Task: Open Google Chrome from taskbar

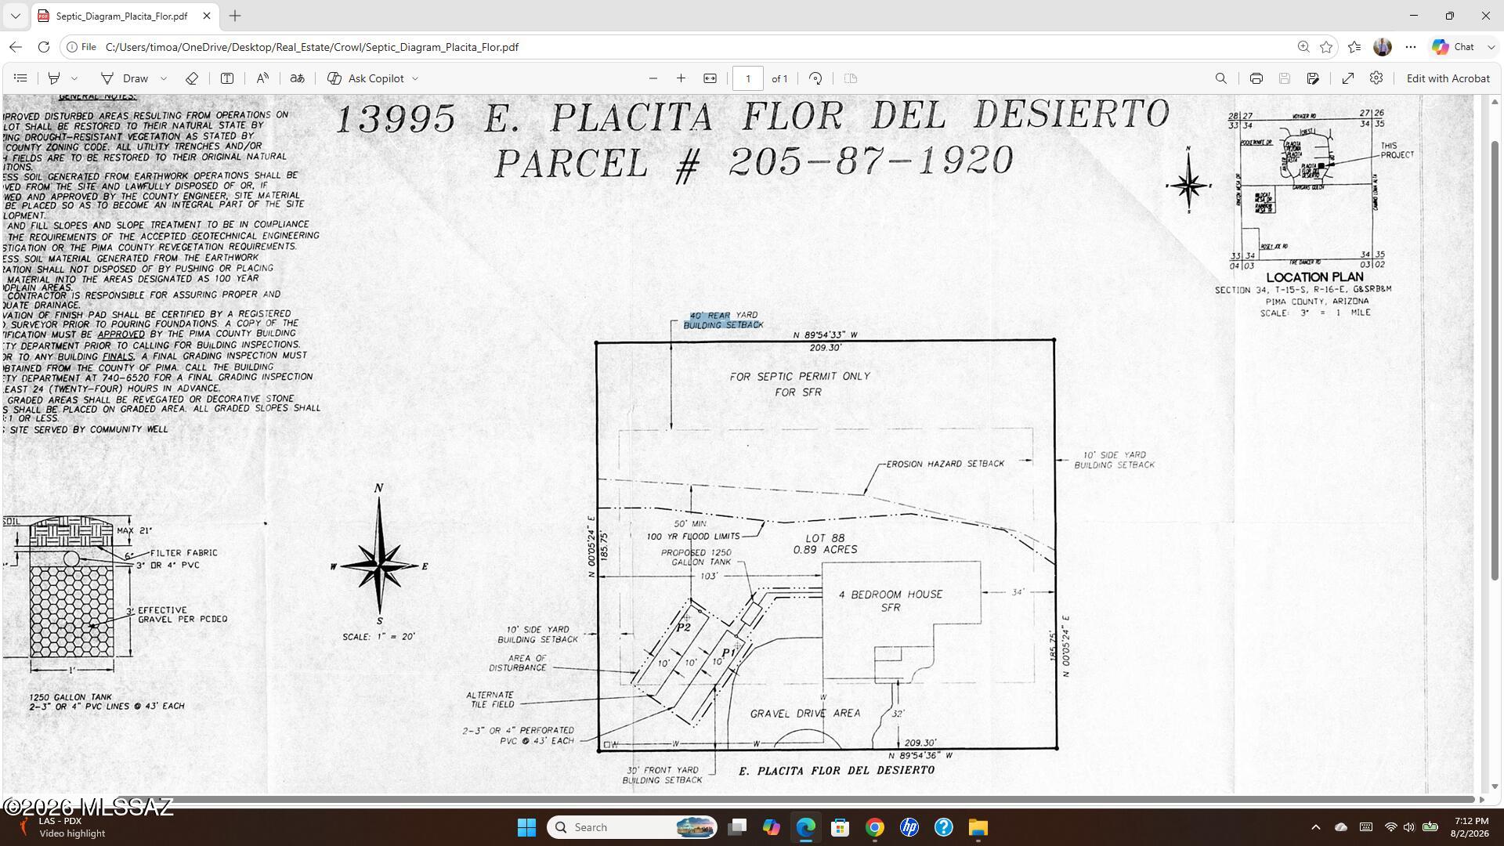Action: [x=874, y=827]
